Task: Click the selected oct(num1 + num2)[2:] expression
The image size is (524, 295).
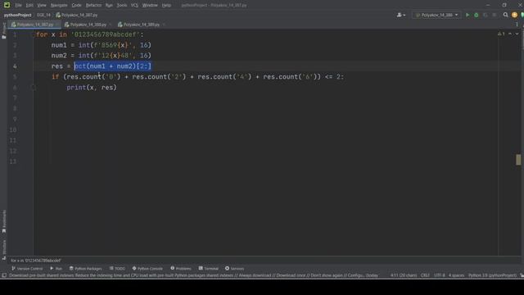Action: (113, 66)
